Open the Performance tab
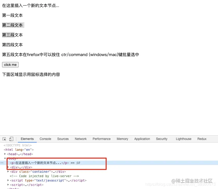 click(101, 139)
